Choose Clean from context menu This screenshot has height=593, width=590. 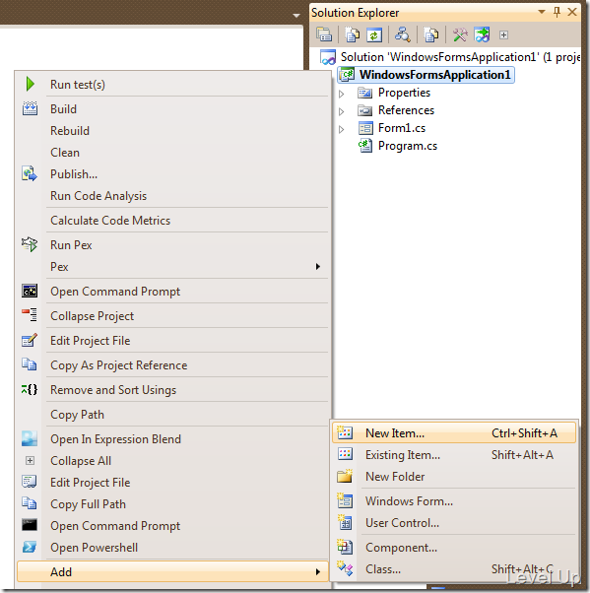[x=65, y=153]
